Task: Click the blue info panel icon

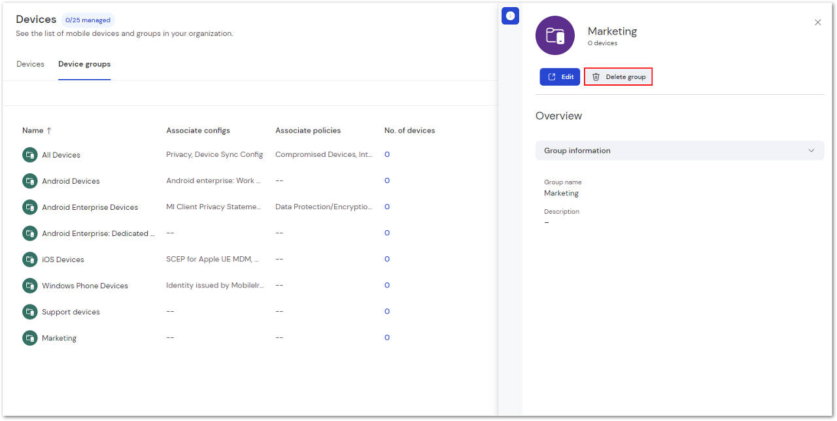Action: pos(510,16)
